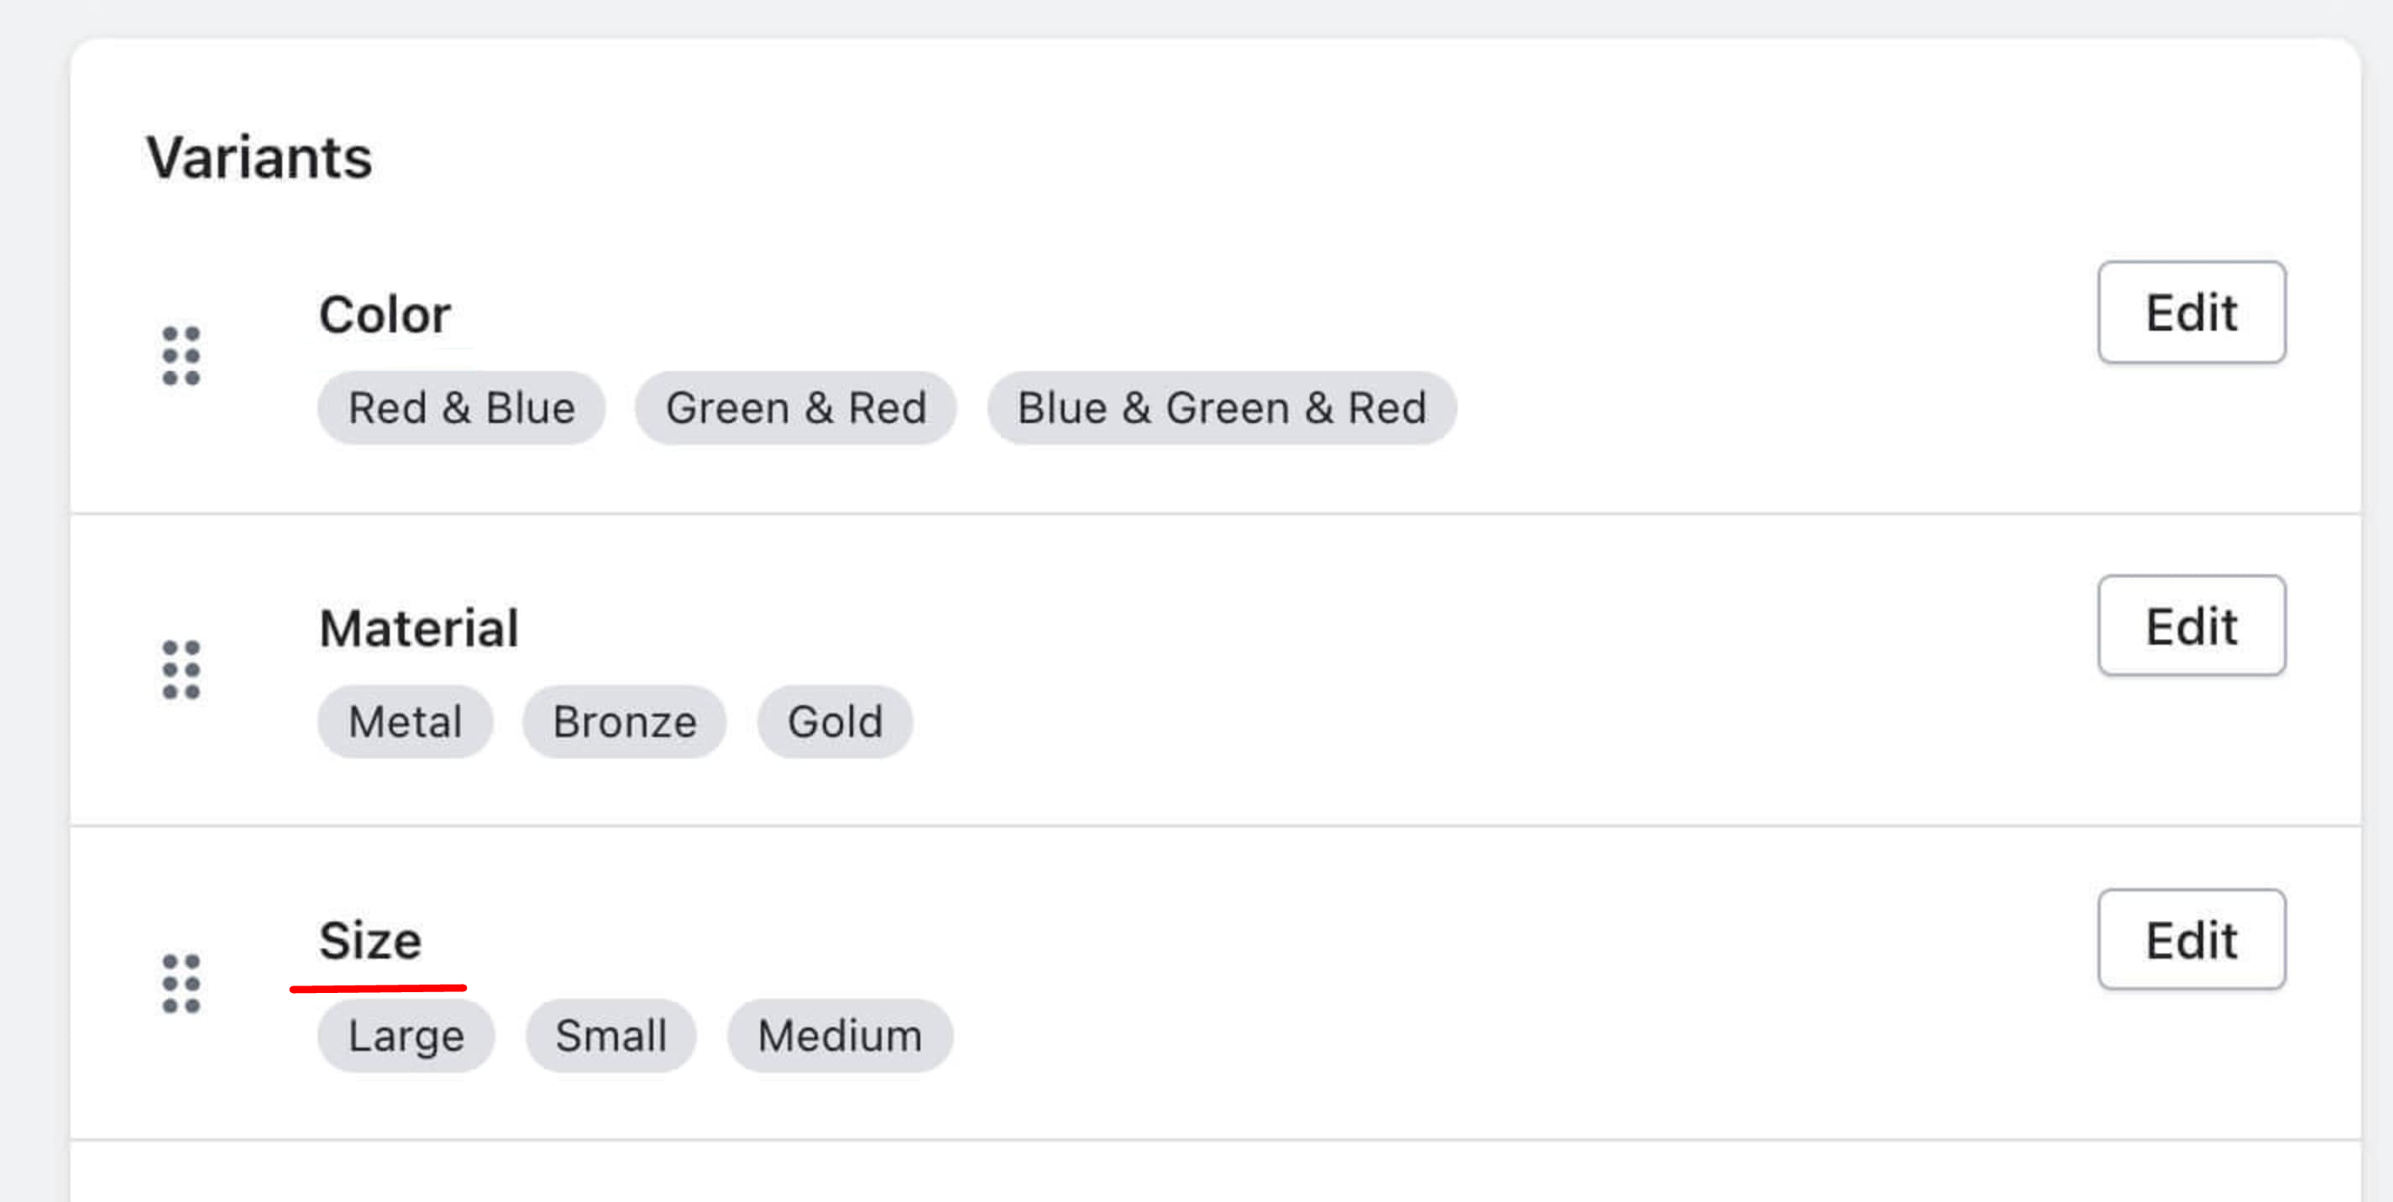Click the Material option title
This screenshot has height=1202, width=2393.
419,626
